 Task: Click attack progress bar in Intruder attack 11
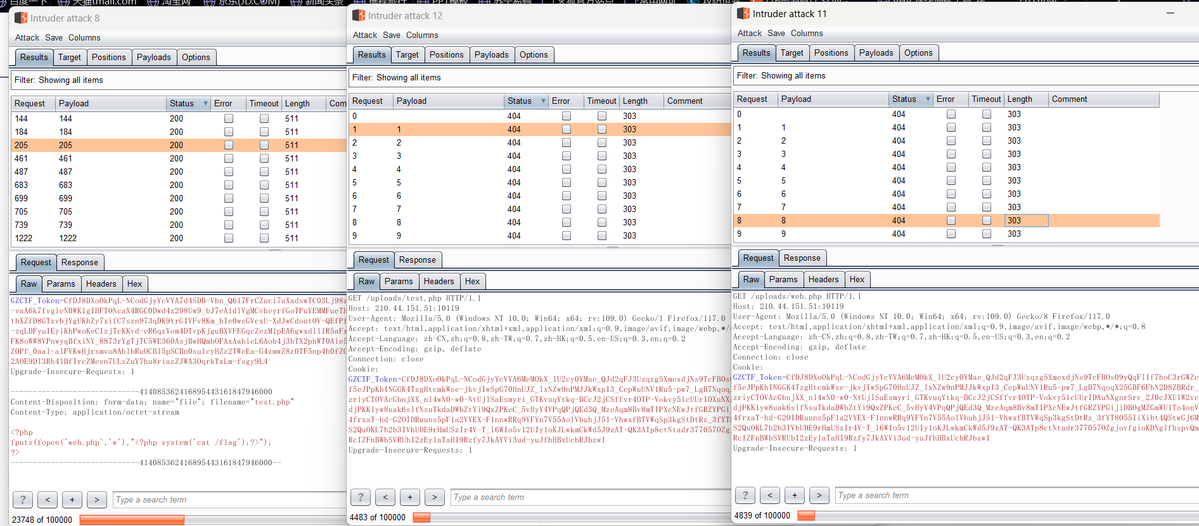pyautogui.click(x=997, y=515)
